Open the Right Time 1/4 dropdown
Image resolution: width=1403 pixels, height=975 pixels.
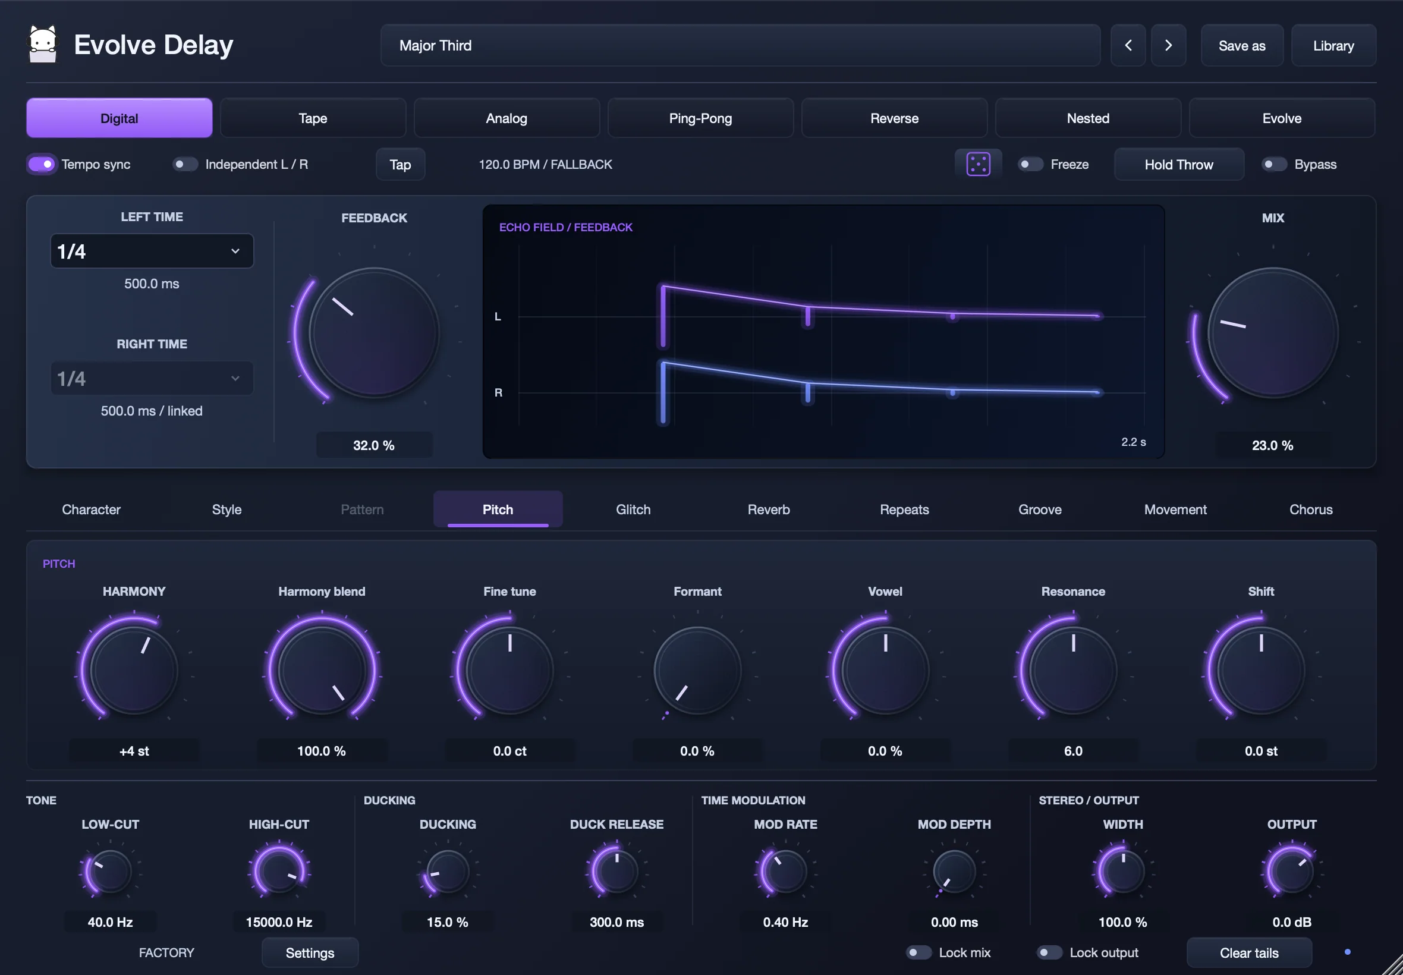pos(152,378)
